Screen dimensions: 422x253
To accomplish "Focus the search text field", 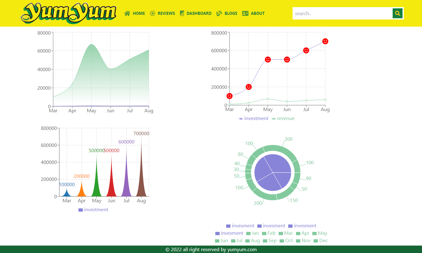I will coord(343,13).
